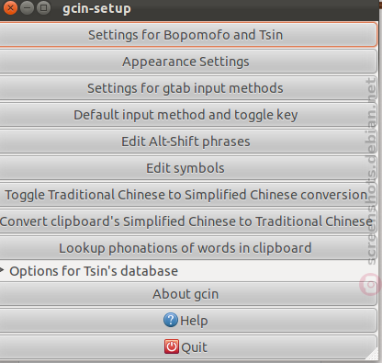Toggle Traditional to Simplified Chinese conversion
Screen dimensions: 382x363
point(188,195)
